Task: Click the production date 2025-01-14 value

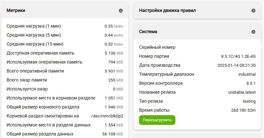Action: tap(237, 65)
